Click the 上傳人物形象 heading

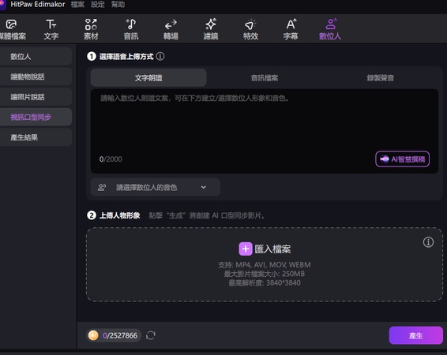[120, 215]
